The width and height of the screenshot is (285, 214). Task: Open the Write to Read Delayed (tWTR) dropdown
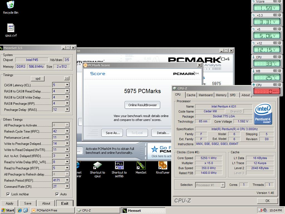pyautogui.click(x=67, y=150)
